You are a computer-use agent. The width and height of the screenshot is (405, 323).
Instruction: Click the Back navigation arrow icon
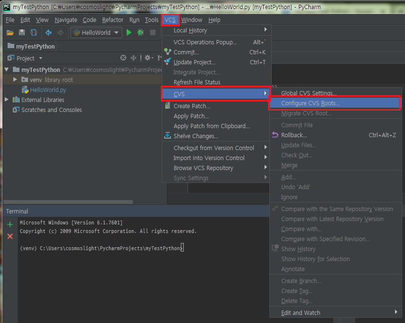pyautogui.click(x=48, y=32)
